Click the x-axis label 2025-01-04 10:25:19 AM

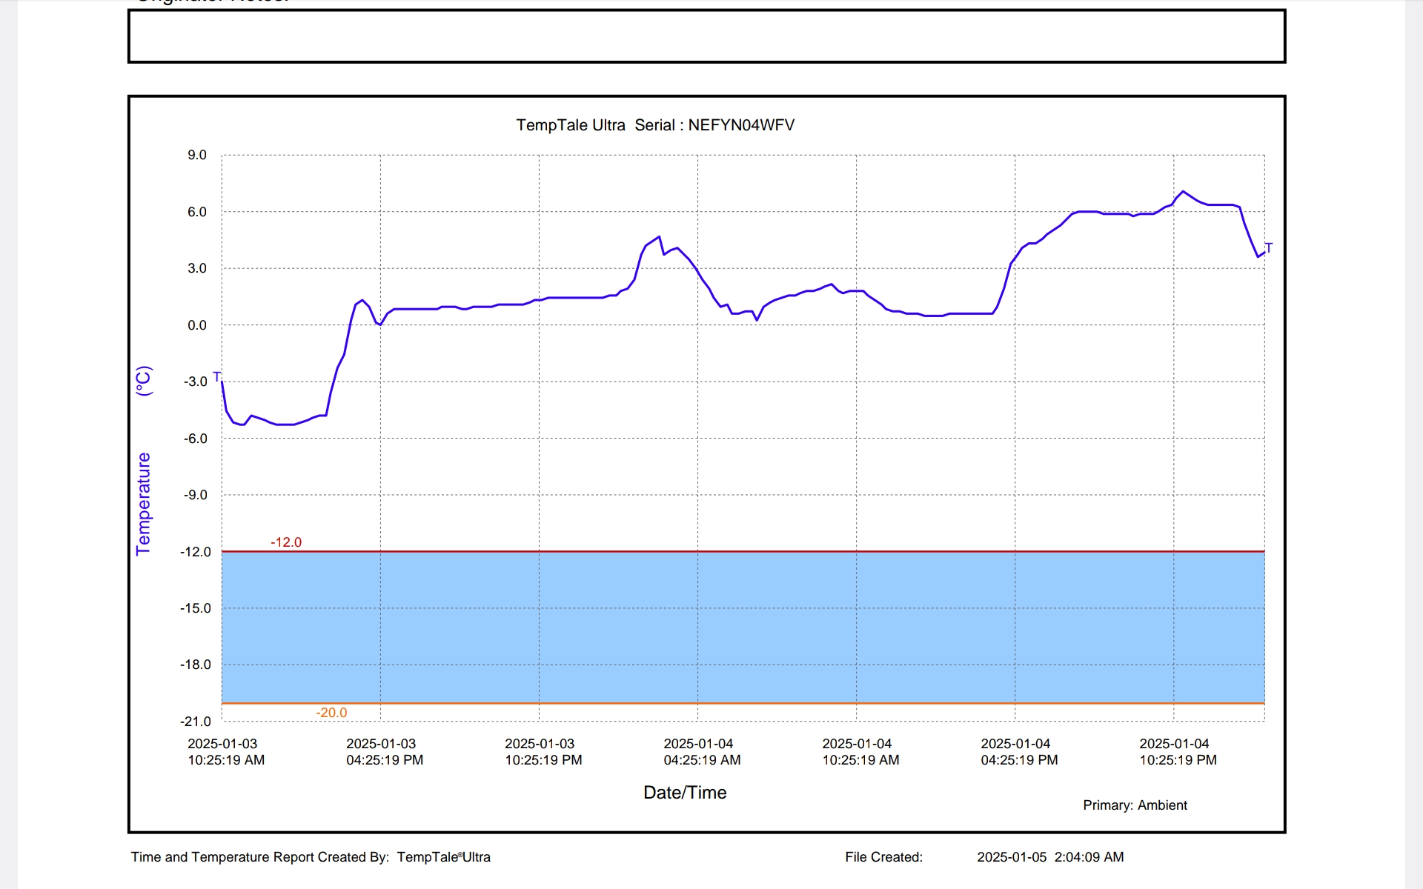860,752
